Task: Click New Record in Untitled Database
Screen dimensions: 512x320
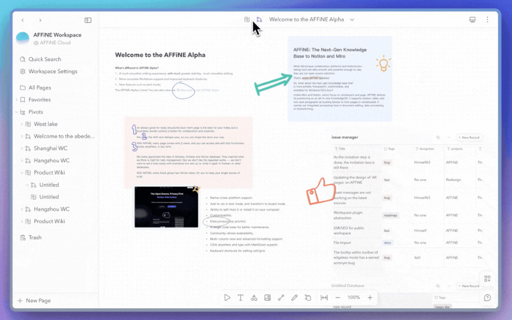Action: tap(469, 286)
